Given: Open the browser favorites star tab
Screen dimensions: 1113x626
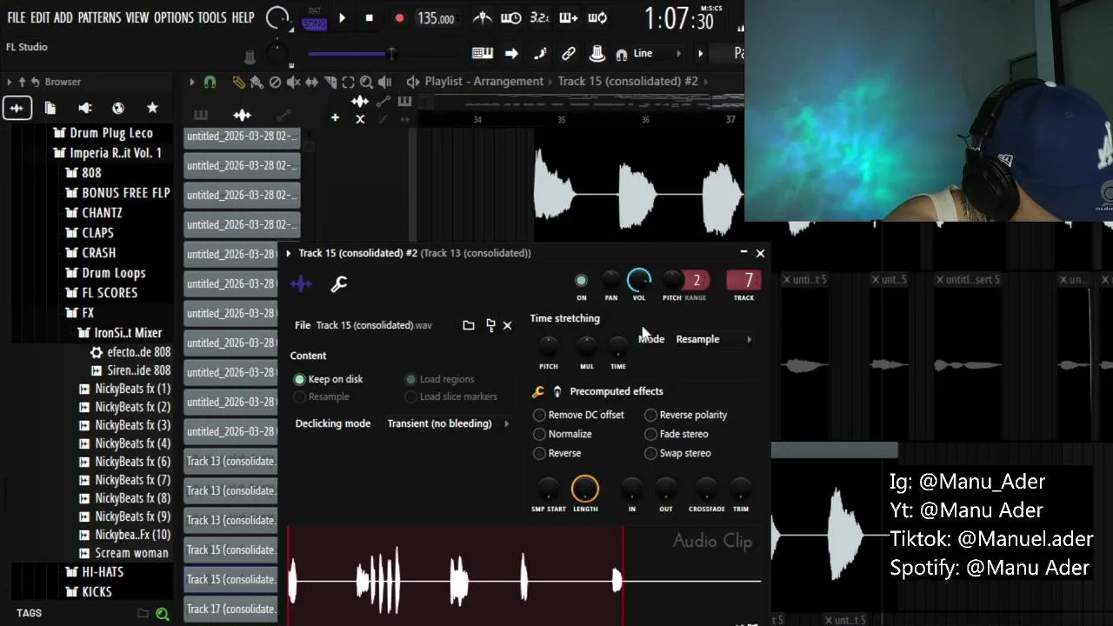Looking at the screenshot, I should (x=152, y=108).
